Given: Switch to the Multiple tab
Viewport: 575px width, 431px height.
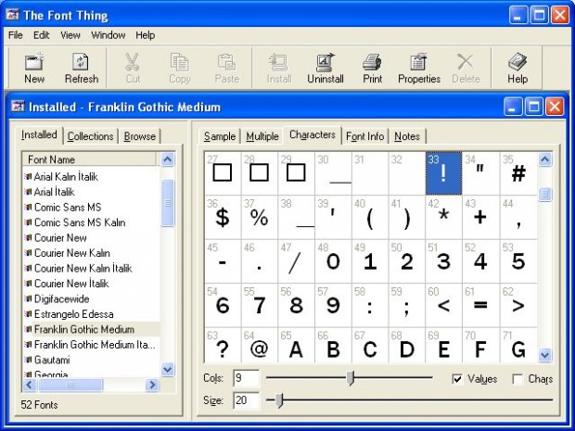Looking at the screenshot, I should tap(262, 136).
